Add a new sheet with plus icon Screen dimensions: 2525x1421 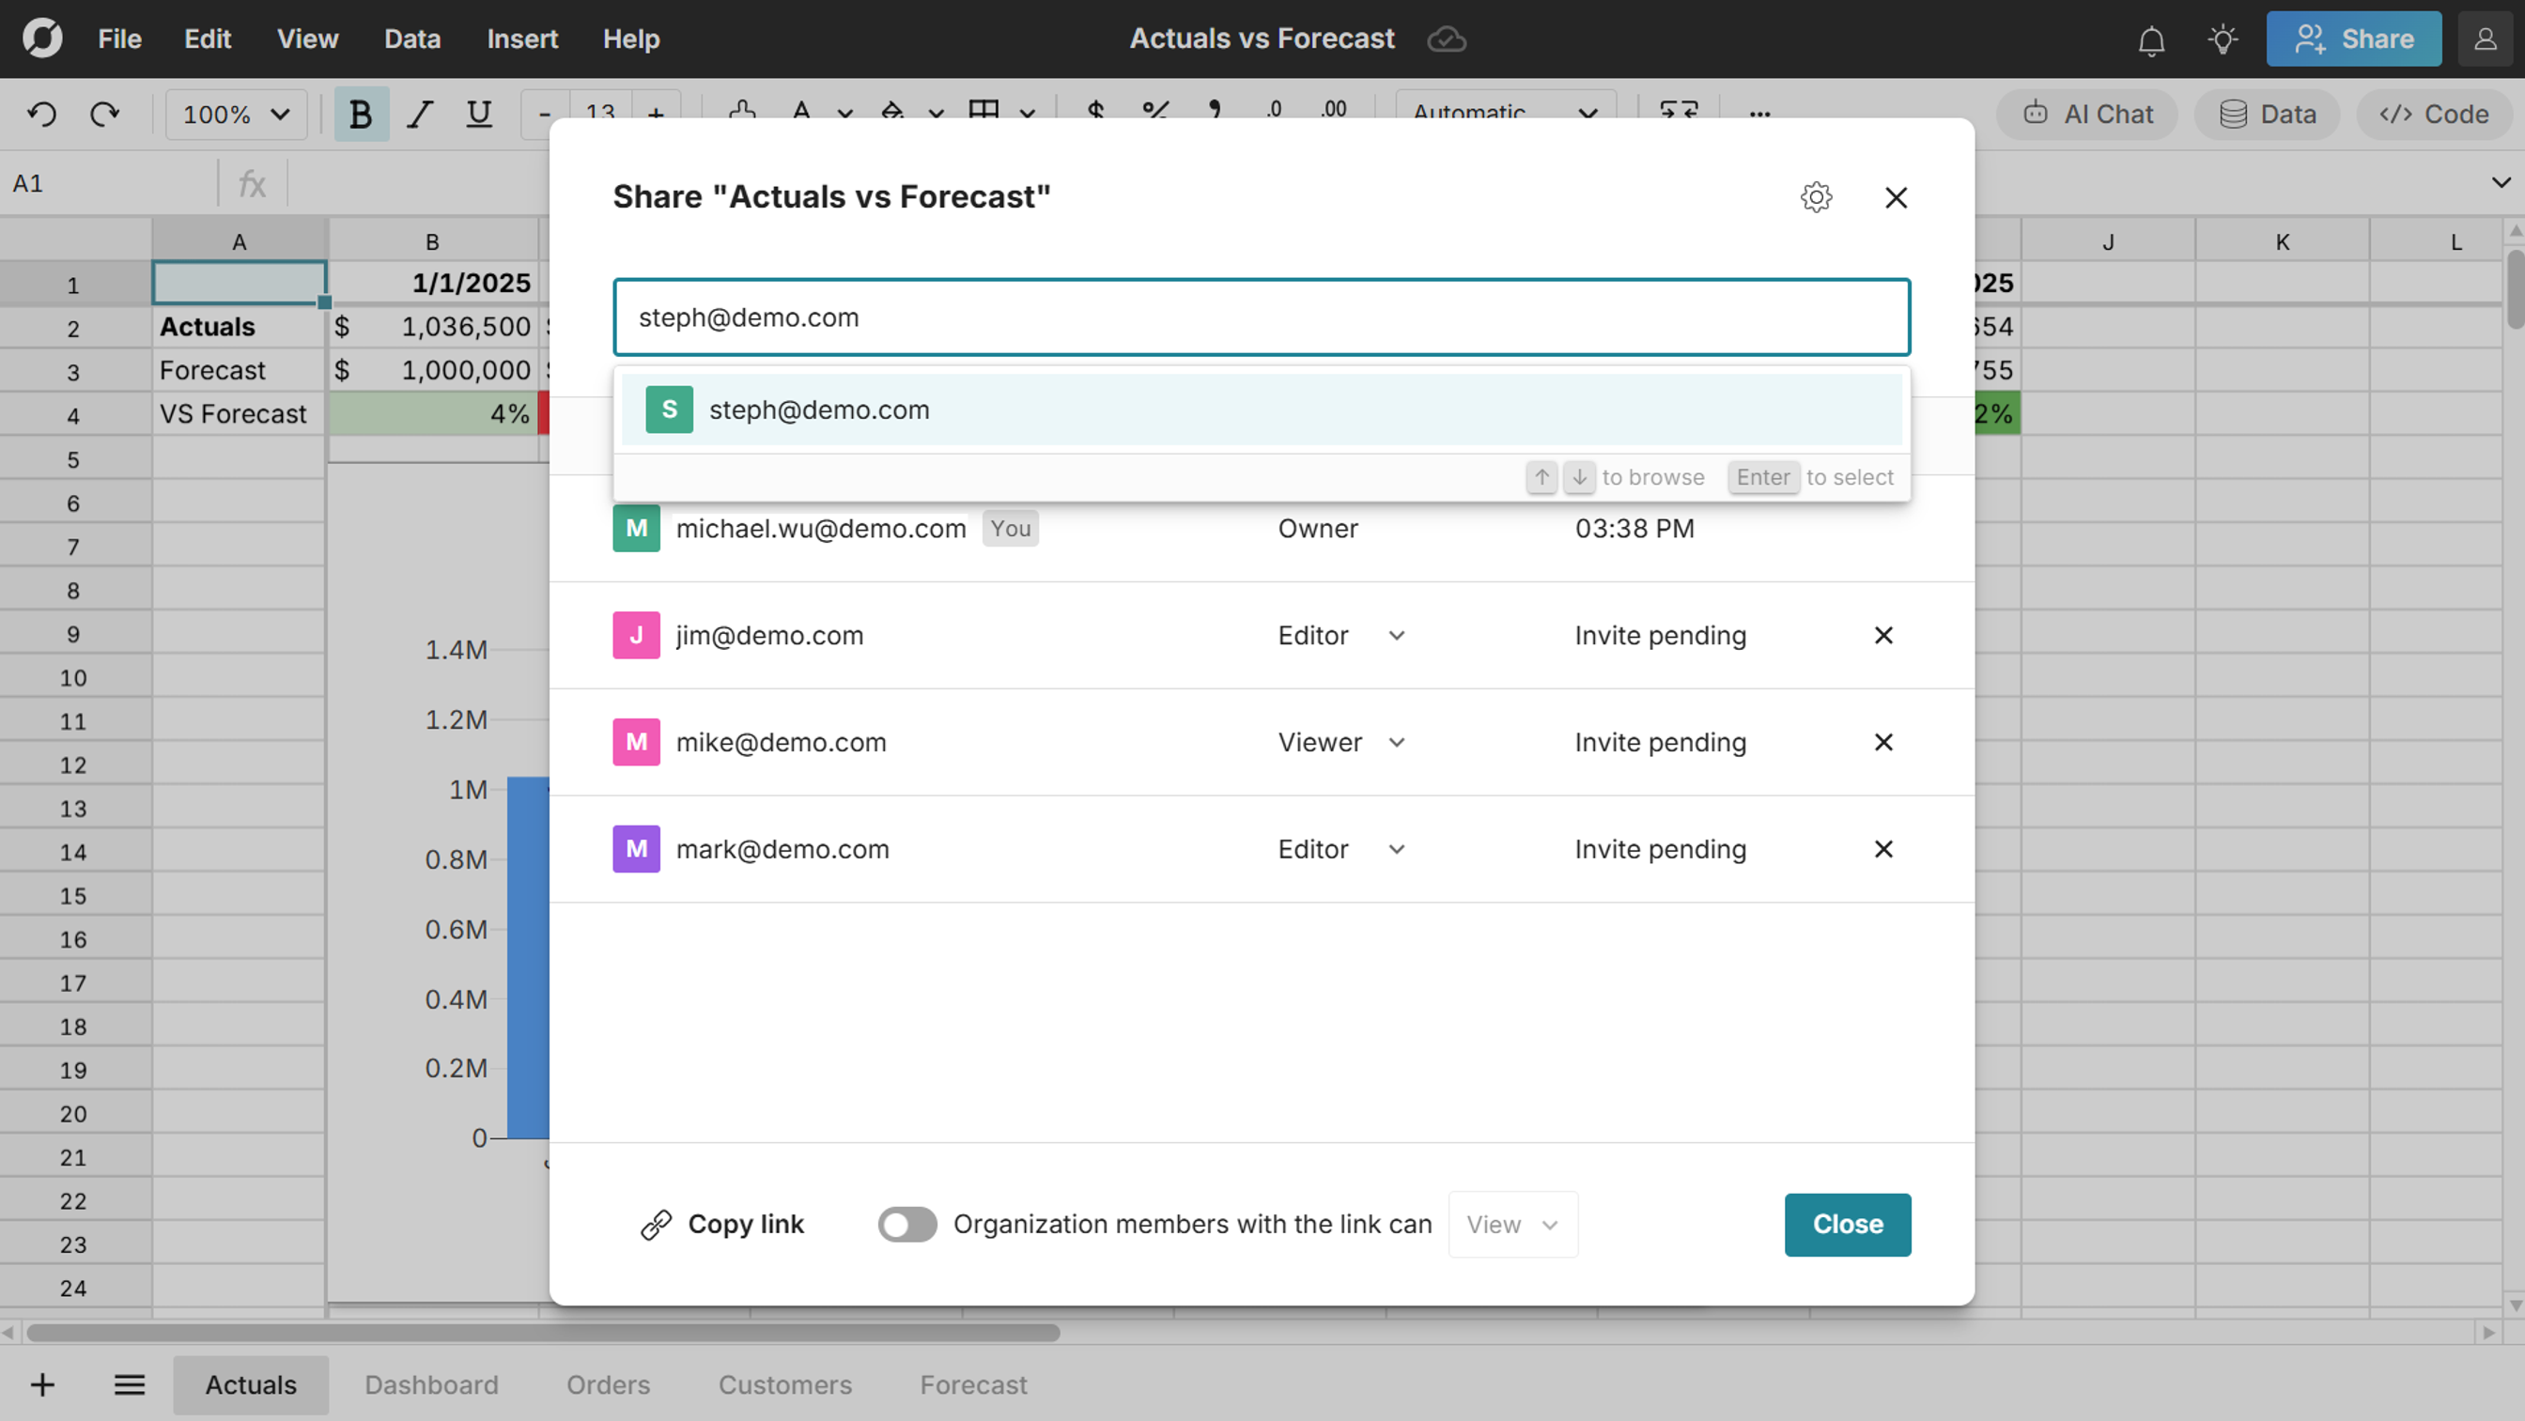coord(42,1384)
